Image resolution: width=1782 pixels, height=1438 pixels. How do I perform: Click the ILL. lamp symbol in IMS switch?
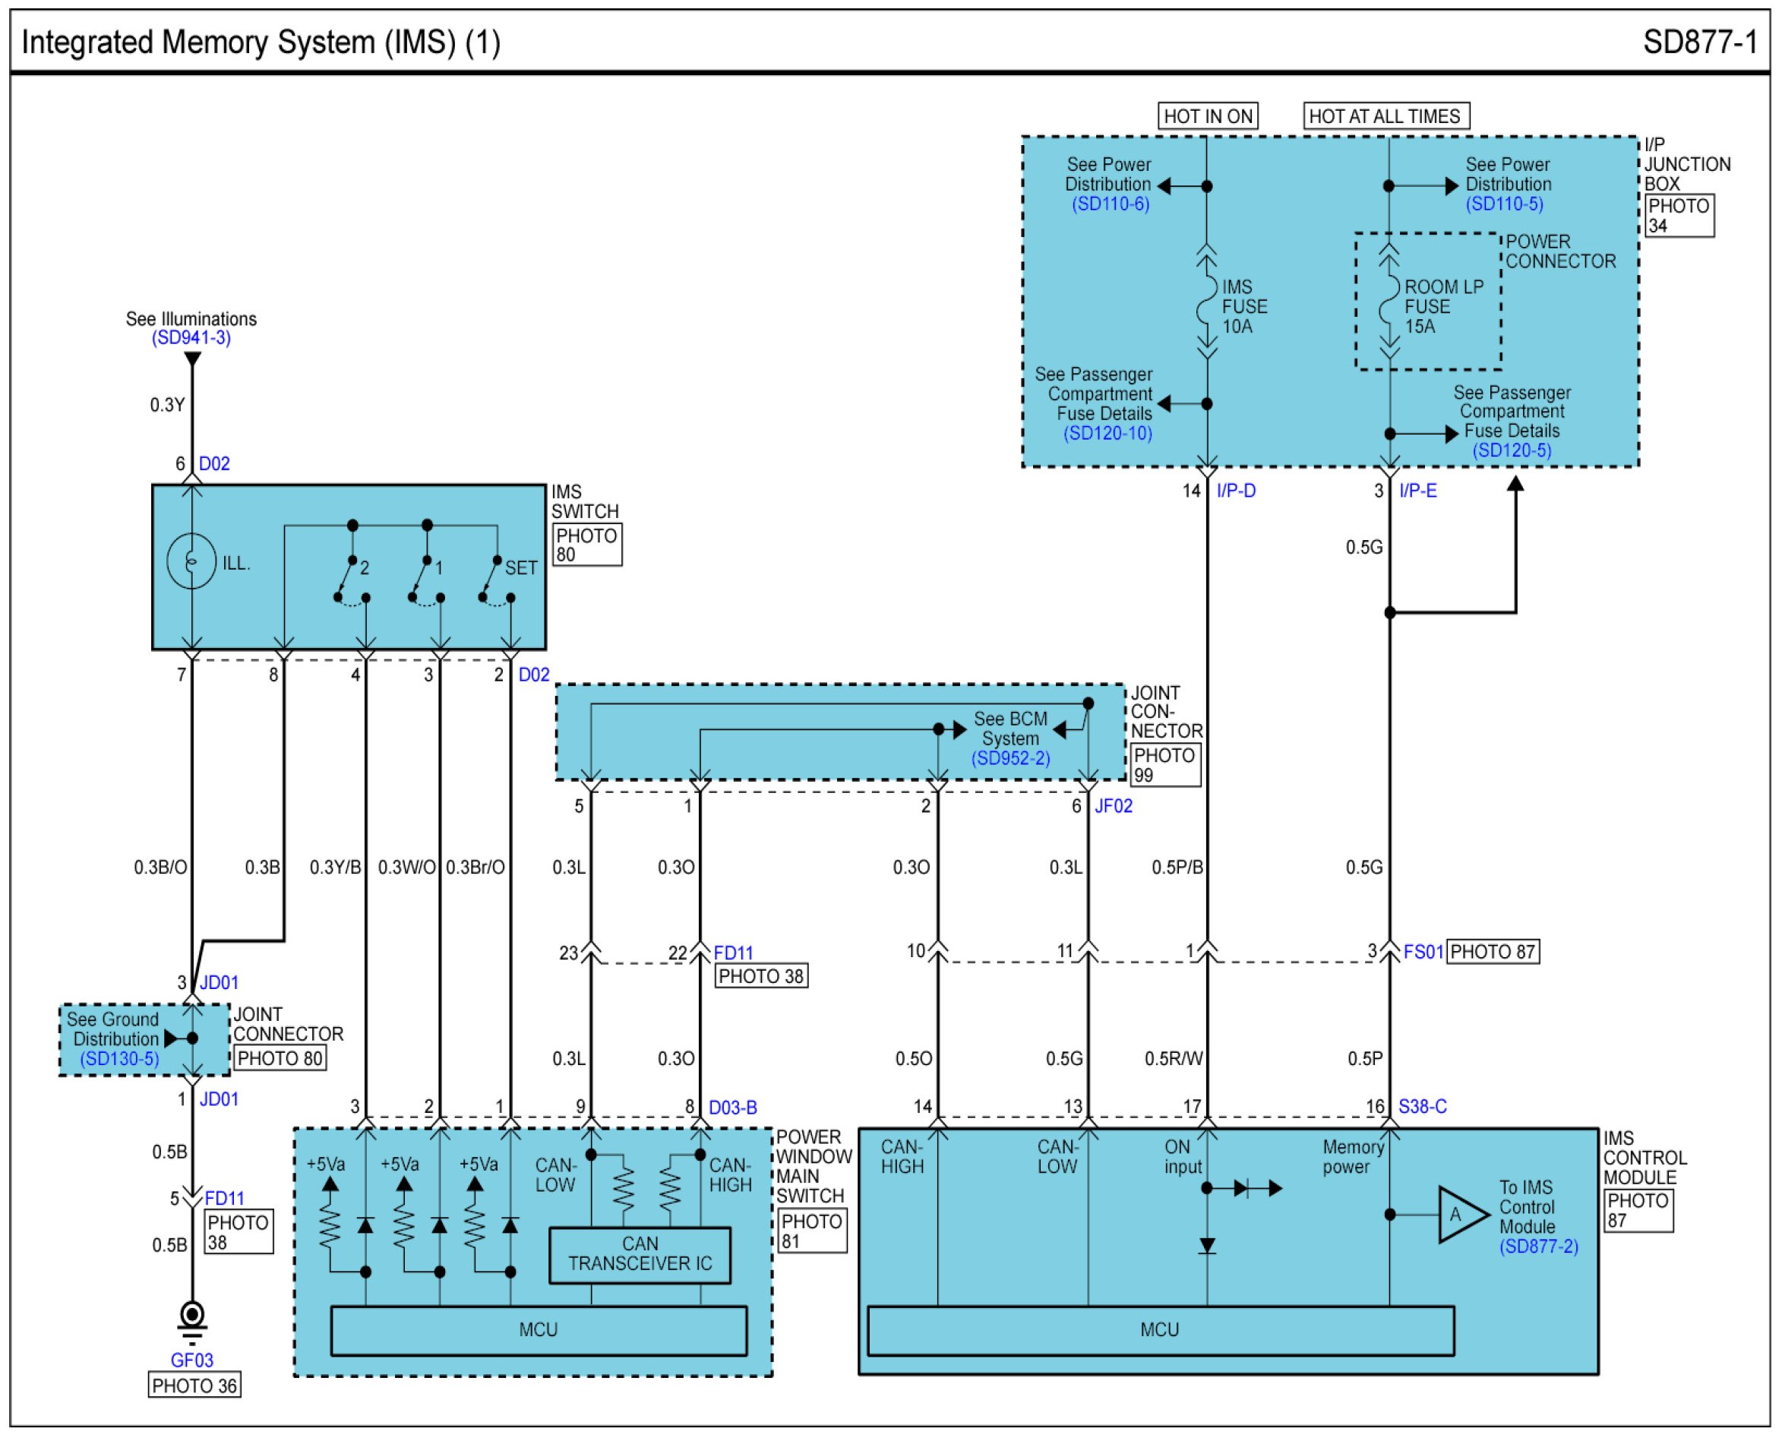191,562
